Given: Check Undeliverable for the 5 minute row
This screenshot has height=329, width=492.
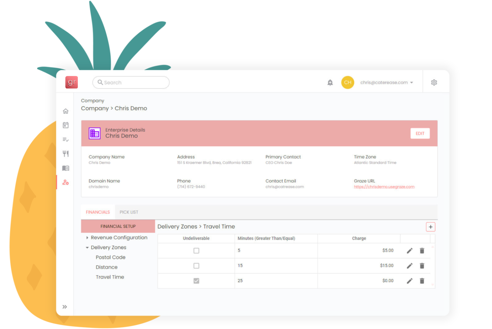Looking at the screenshot, I should pyautogui.click(x=196, y=251).
